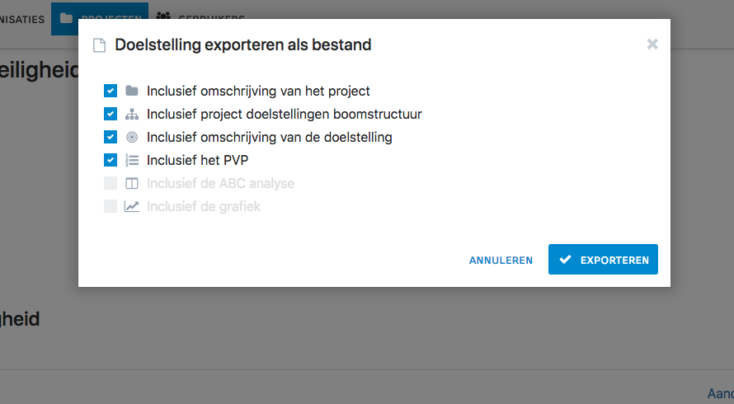Image resolution: width=734 pixels, height=404 pixels.
Task: Click the target icon beside doelstelling description
Action: pyautogui.click(x=132, y=137)
